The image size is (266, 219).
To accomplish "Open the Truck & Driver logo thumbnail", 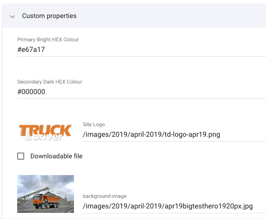I will click(x=45, y=132).
